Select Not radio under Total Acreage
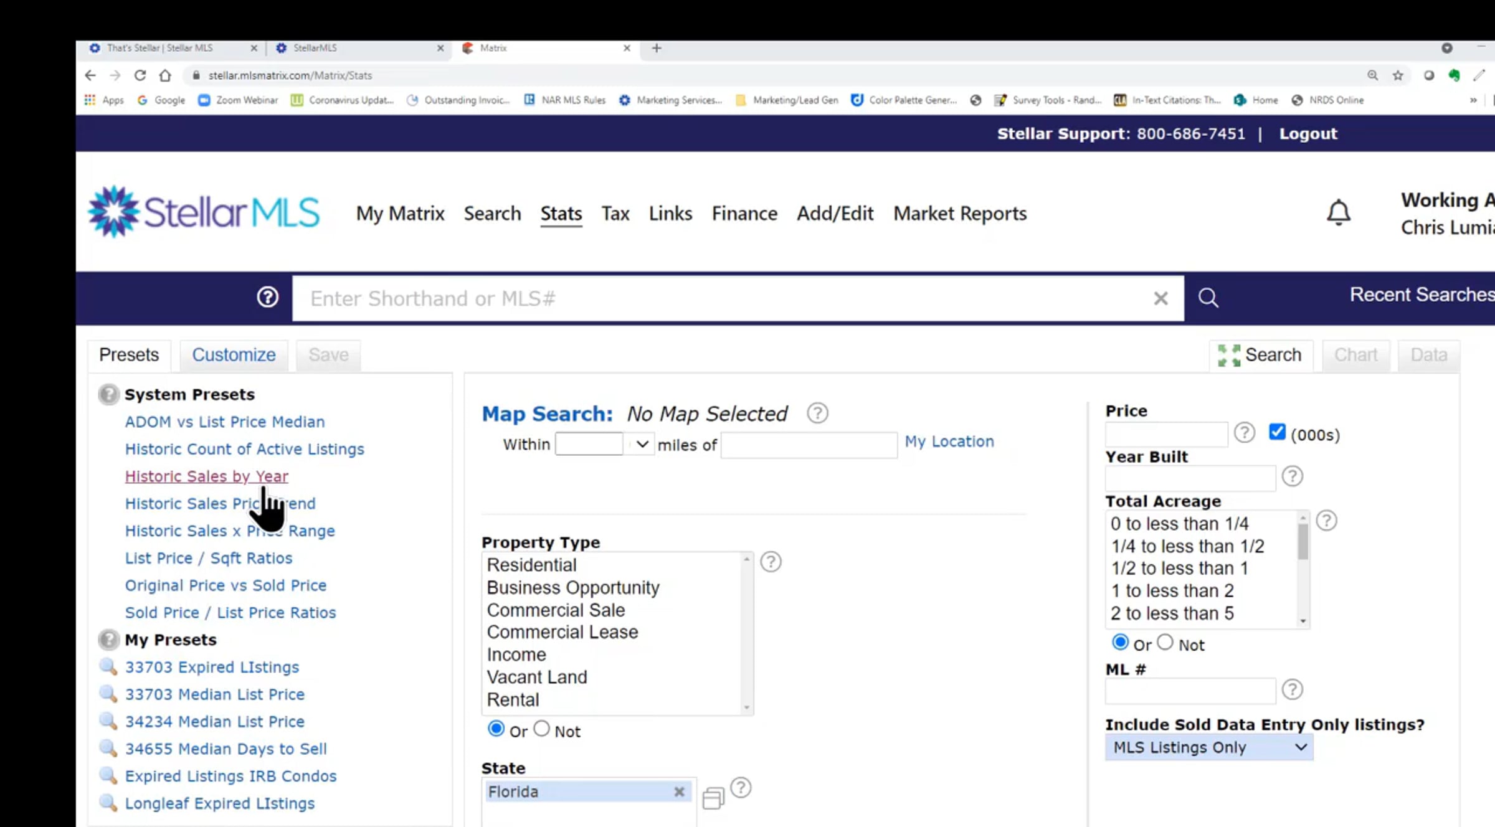1495x827 pixels. (x=1165, y=642)
